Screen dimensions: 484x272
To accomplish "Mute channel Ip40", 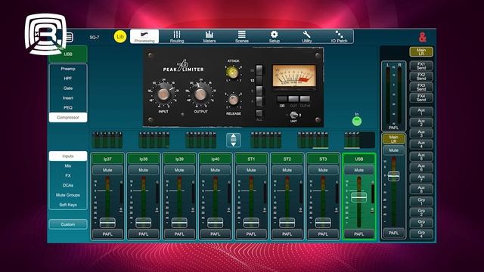I will click(x=215, y=170).
